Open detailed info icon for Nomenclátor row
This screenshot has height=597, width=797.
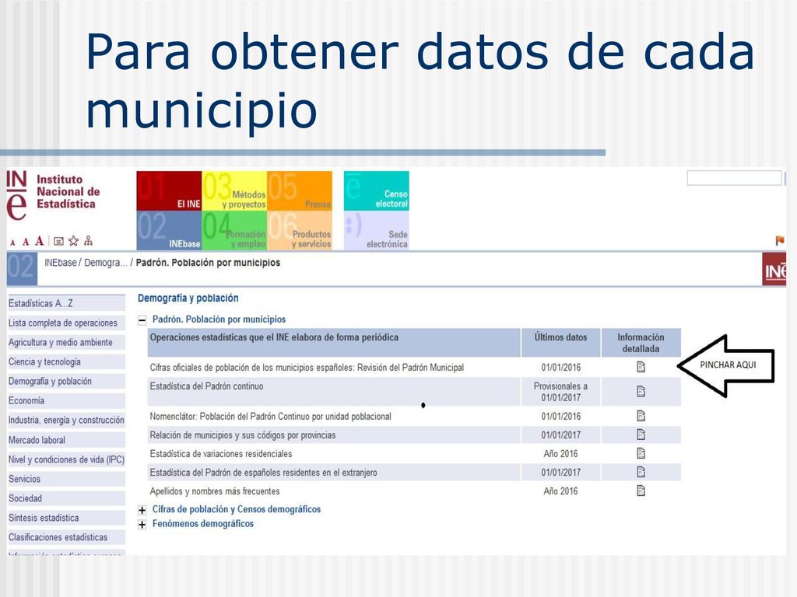[641, 417]
